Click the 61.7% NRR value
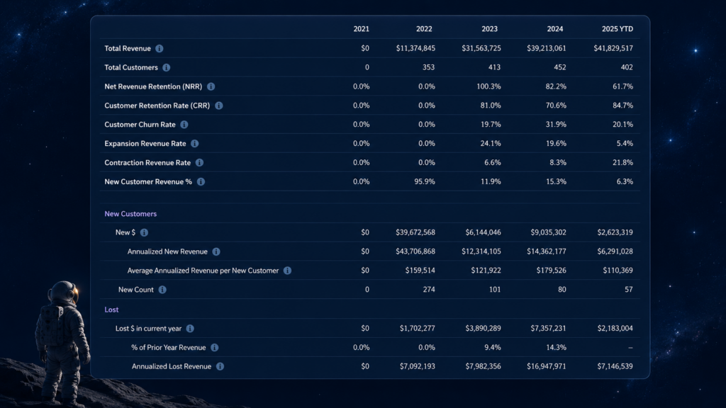The width and height of the screenshot is (726, 408). 622,86
